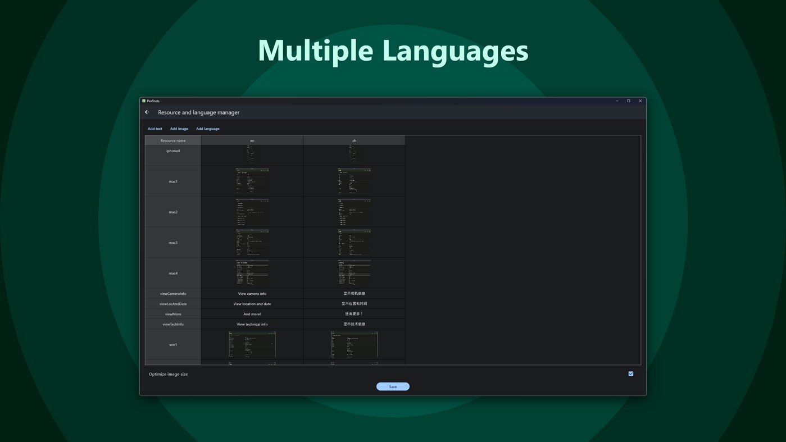Edit the zh cell for viewLocAndDate
Screen dimensions: 786x442
354,304
